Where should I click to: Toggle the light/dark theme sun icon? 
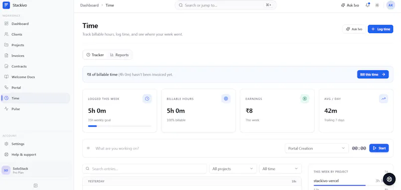[x=377, y=5]
